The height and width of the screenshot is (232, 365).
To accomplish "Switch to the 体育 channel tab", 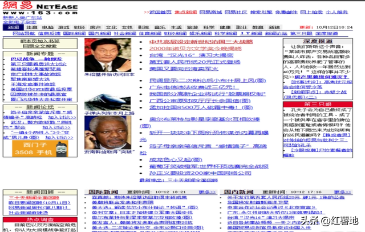I will (x=32, y=27).
